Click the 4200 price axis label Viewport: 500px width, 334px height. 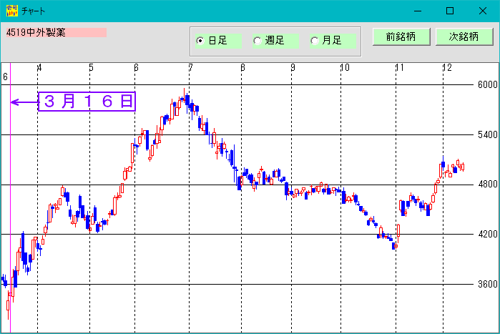(487, 235)
